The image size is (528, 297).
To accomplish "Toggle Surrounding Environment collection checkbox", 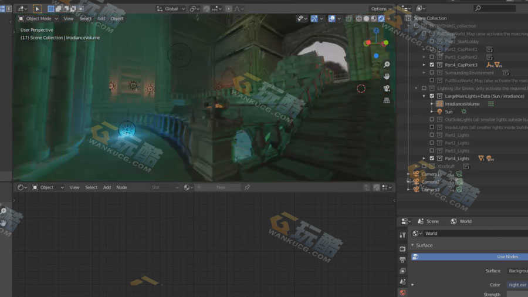I will 432,73.
